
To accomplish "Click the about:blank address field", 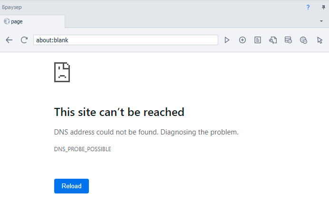I will 126,40.
